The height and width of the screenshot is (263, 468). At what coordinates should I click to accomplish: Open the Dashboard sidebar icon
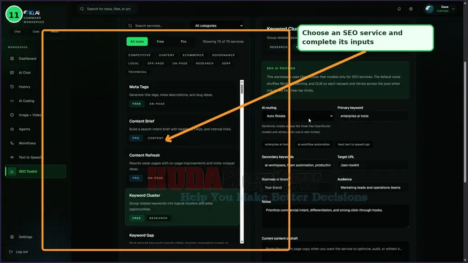point(12,58)
